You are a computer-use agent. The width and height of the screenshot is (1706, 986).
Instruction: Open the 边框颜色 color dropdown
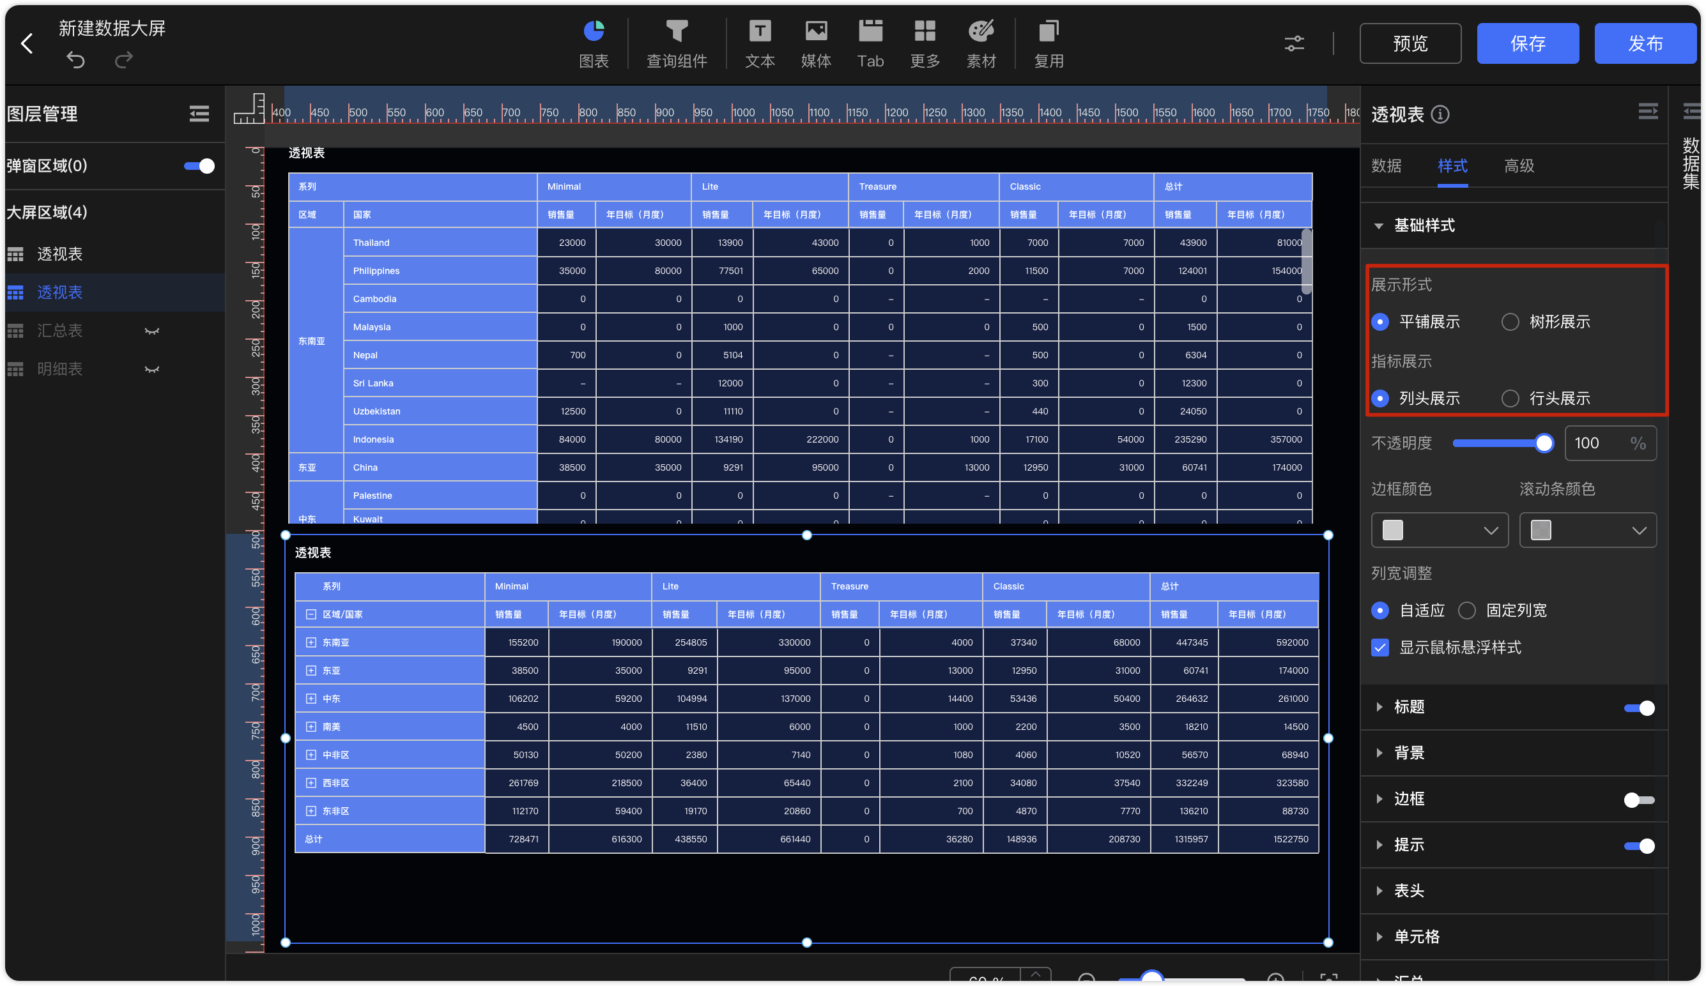pyautogui.click(x=1440, y=530)
